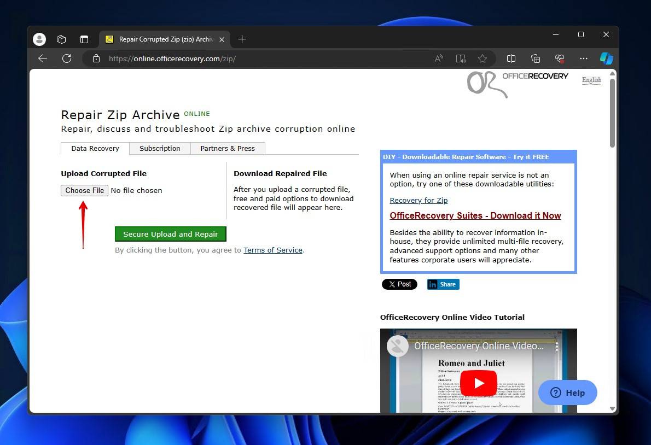
Task: Open the tab actions menu icon
Action: [x=84, y=39]
